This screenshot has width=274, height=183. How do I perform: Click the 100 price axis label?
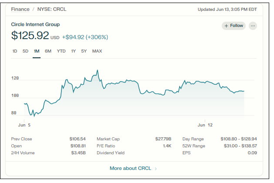[x=15, y=96]
